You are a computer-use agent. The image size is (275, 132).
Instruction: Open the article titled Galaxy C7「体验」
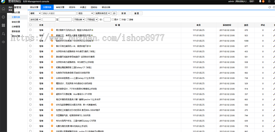[74, 67]
